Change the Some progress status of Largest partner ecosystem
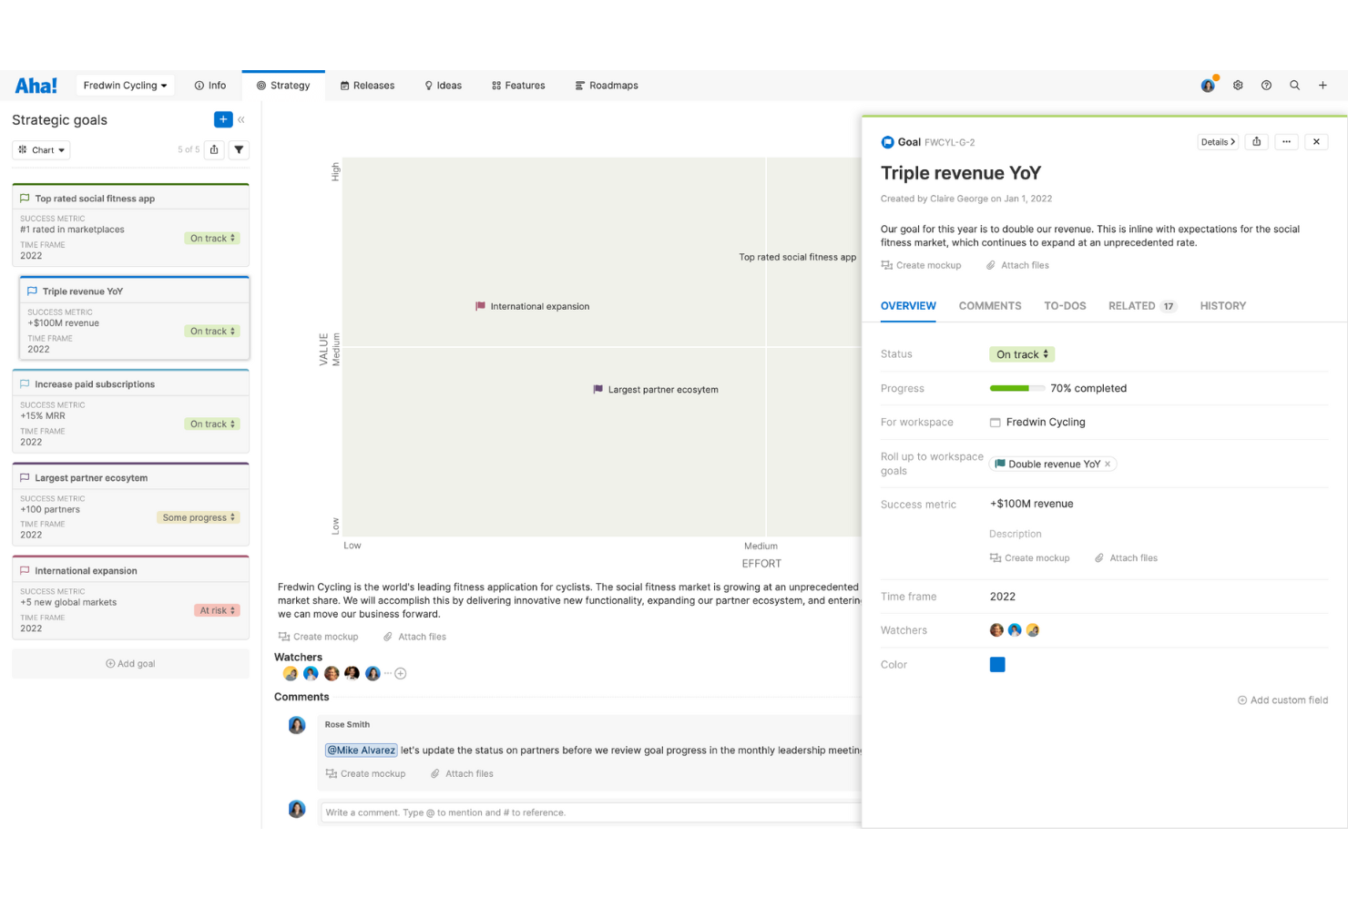Screen dimensions: 1348x899 click(x=199, y=517)
